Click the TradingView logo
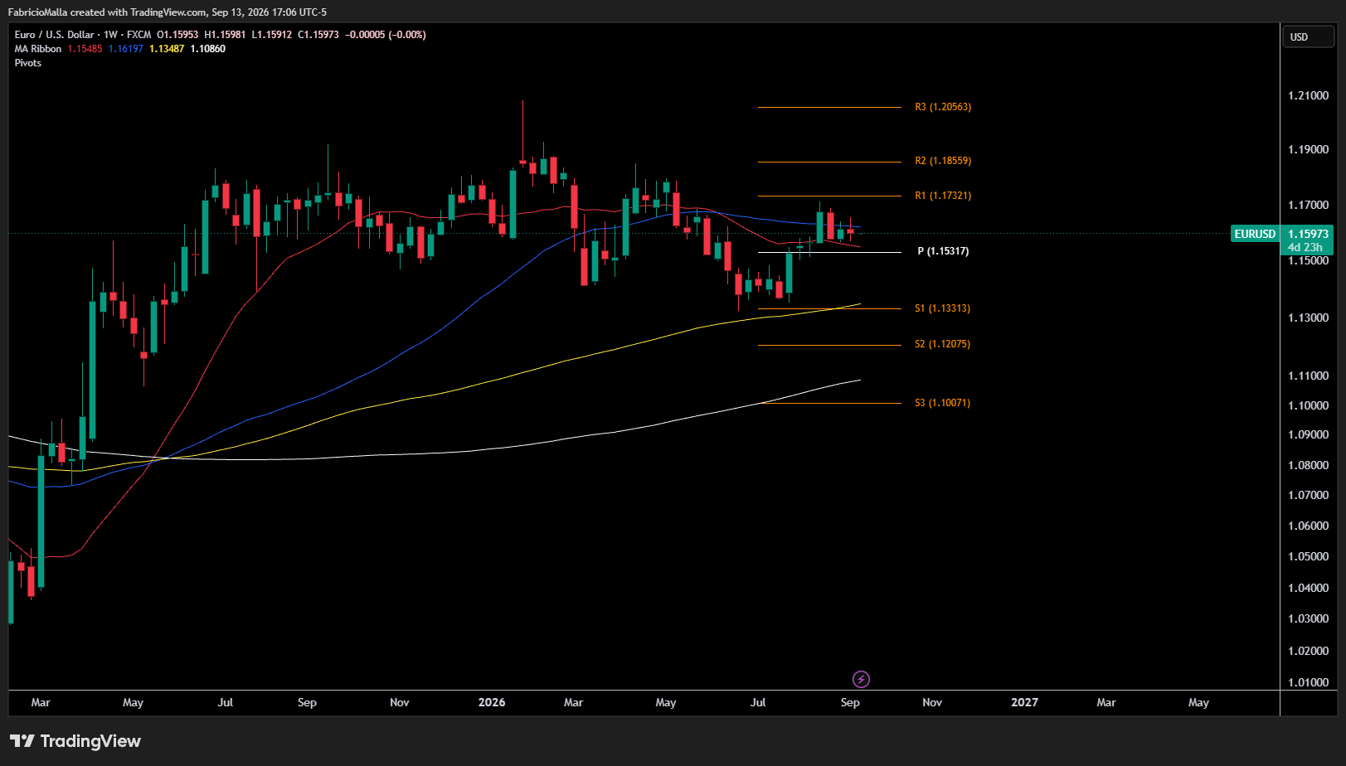1346x766 pixels. [x=75, y=741]
